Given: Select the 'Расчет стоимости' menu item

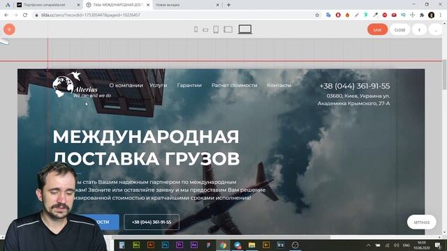Looking at the screenshot, I should tap(235, 85).
